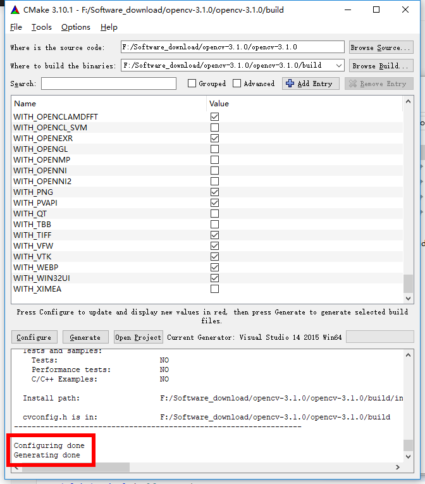Check the WITH_OPENNI2 option
Image resolution: width=425 pixels, height=484 pixels.
pyautogui.click(x=214, y=181)
